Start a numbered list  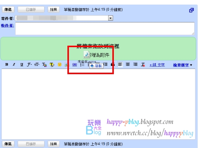pos(82,65)
